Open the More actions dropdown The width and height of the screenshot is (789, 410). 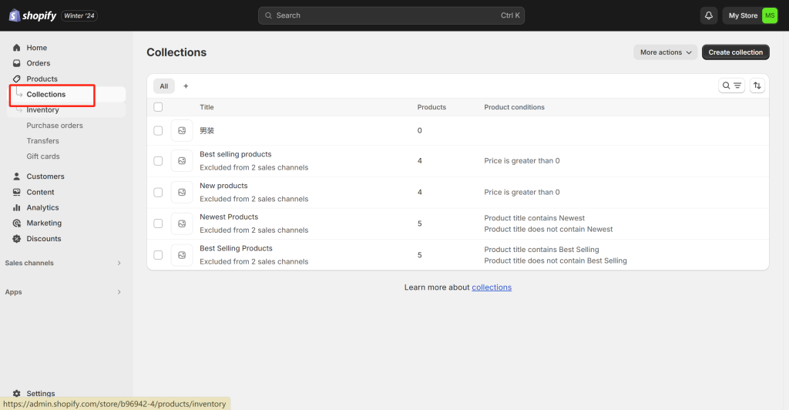coord(665,52)
